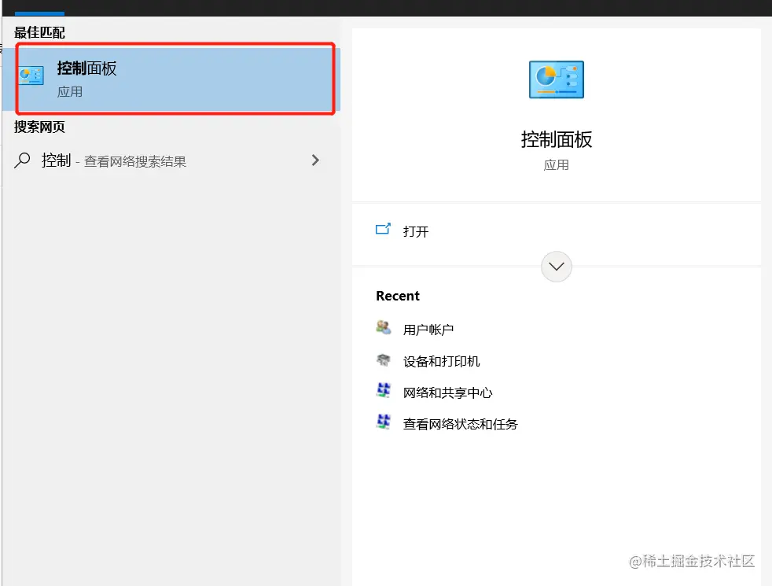Click the 最佳匹配 section header
The image size is (772, 586).
click(39, 32)
